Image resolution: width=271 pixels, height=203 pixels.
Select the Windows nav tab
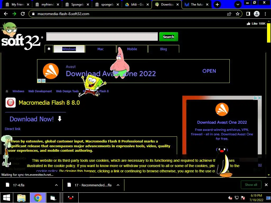[69, 49]
